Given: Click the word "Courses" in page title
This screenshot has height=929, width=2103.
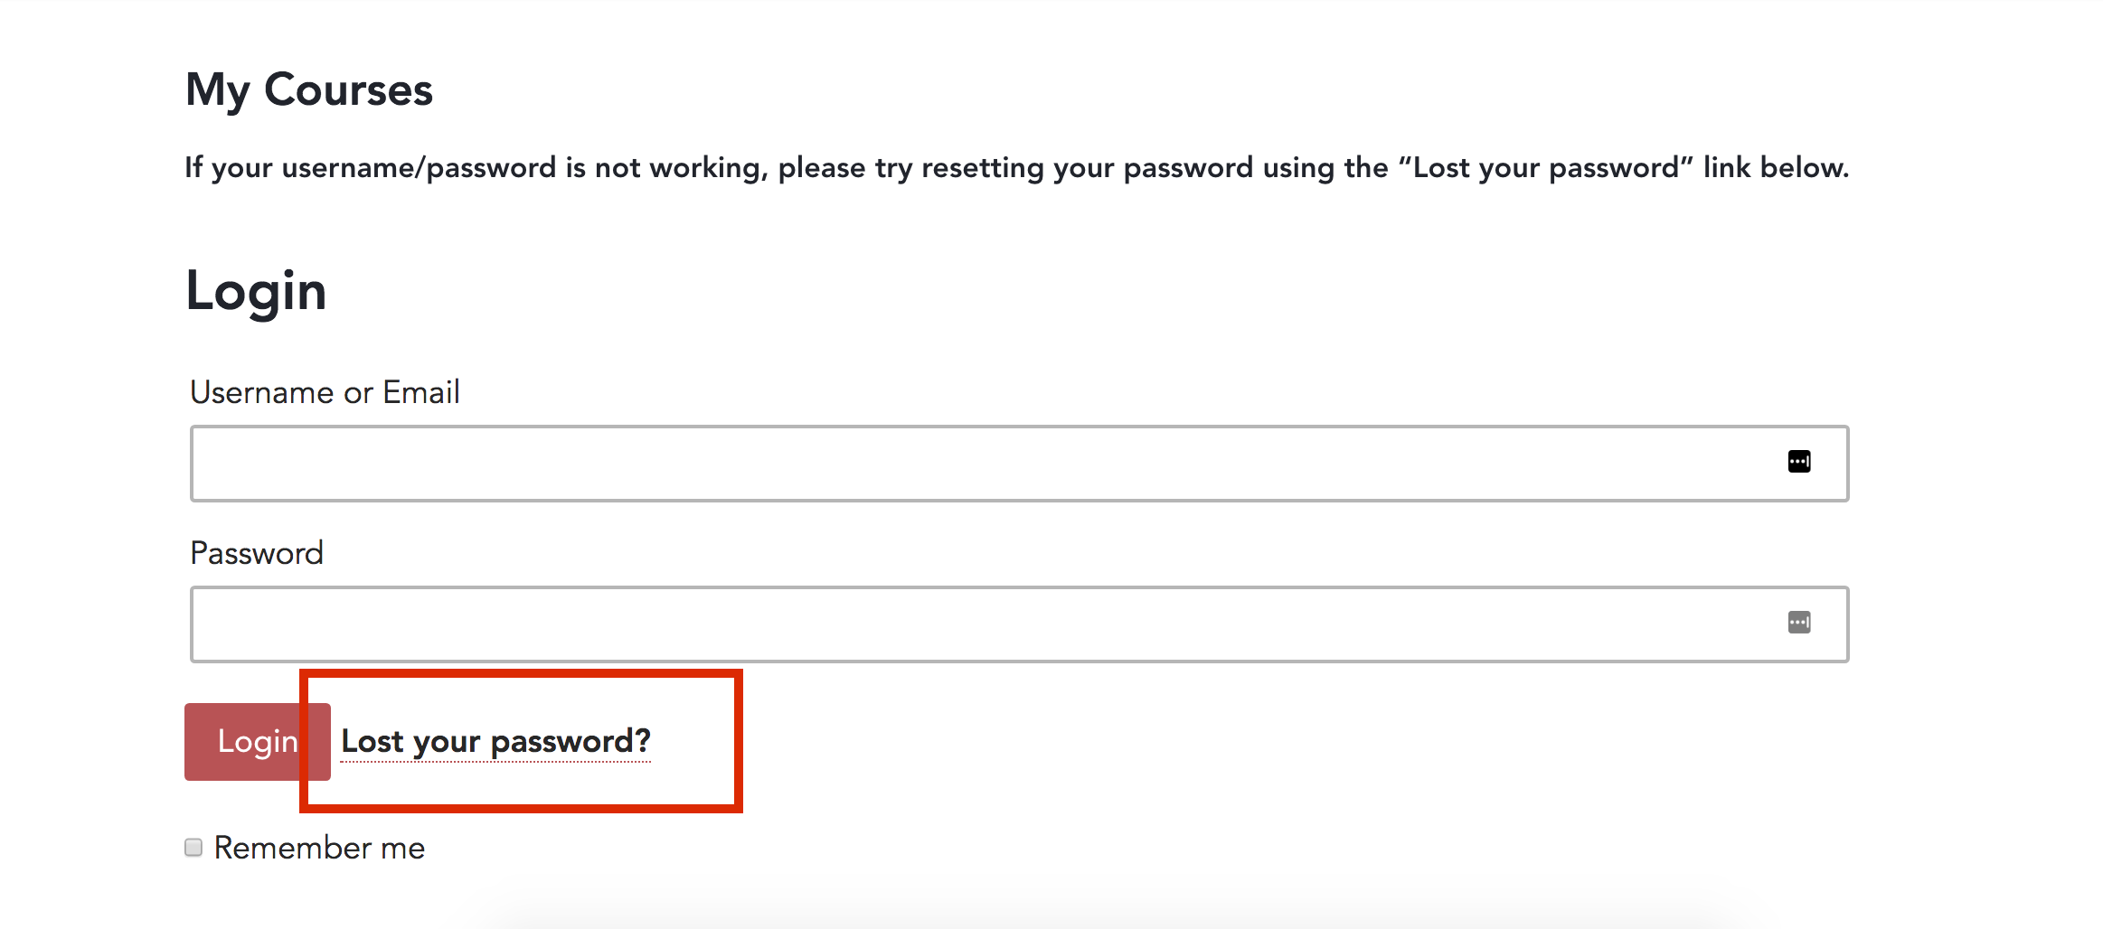Looking at the screenshot, I should [348, 89].
